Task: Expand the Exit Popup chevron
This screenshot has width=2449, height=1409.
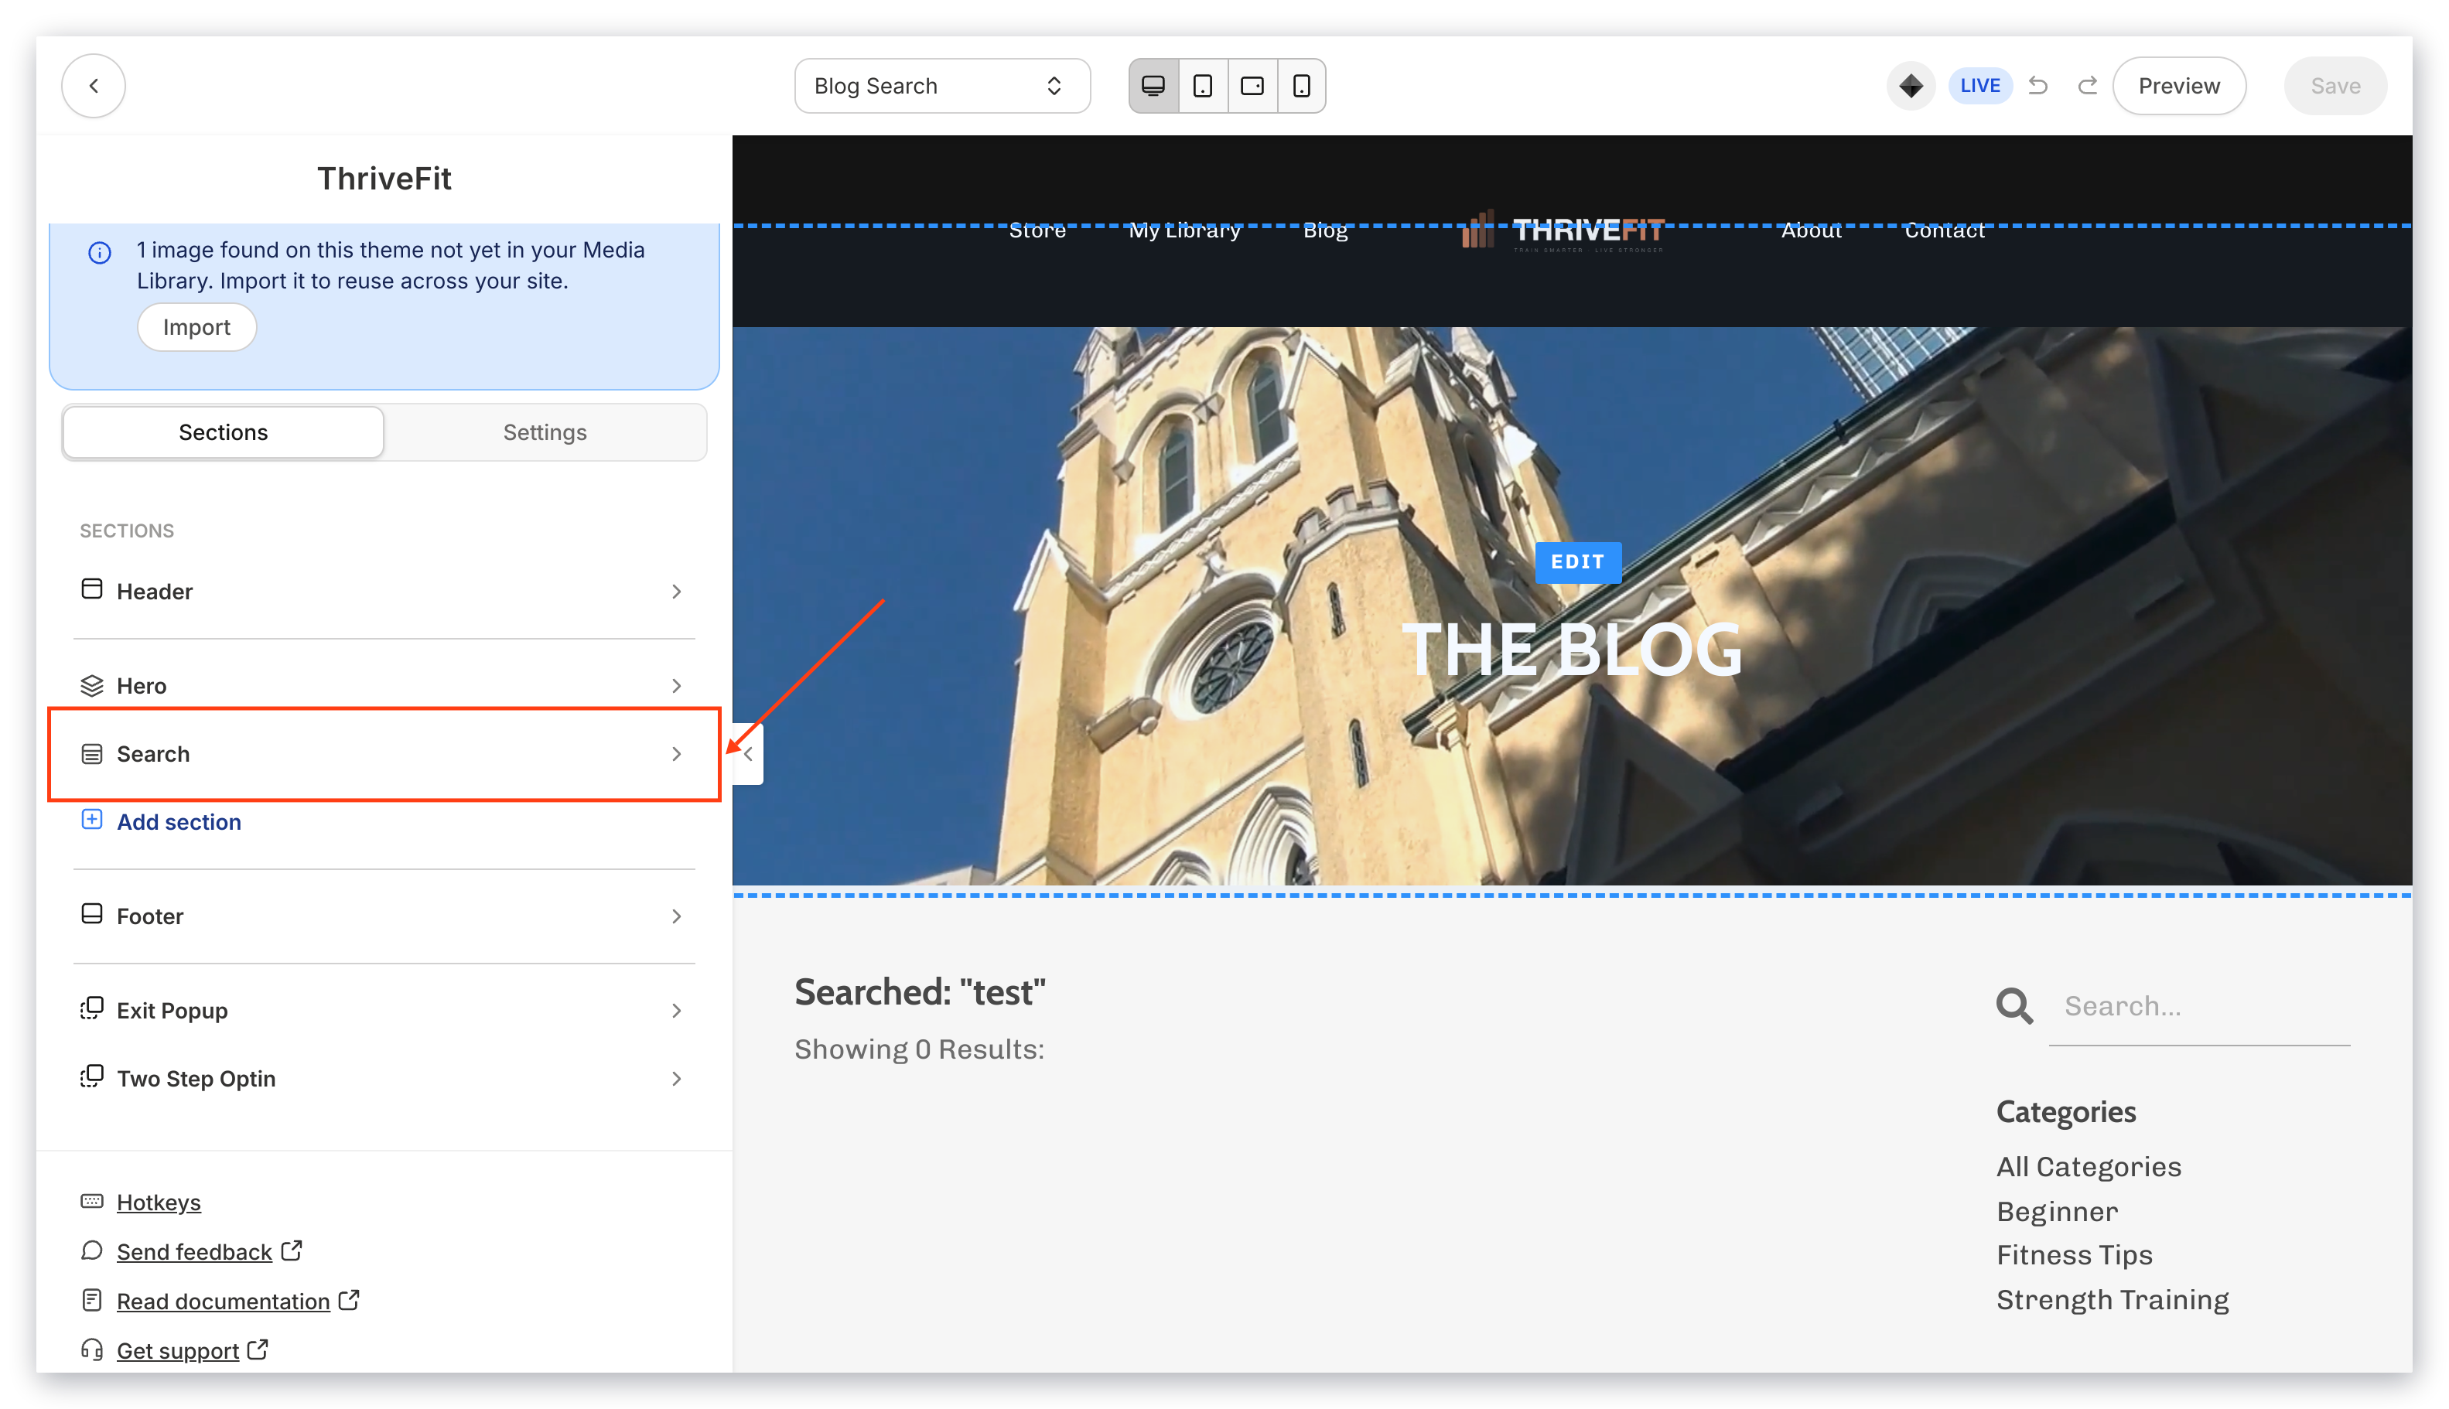Action: [677, 1010]
